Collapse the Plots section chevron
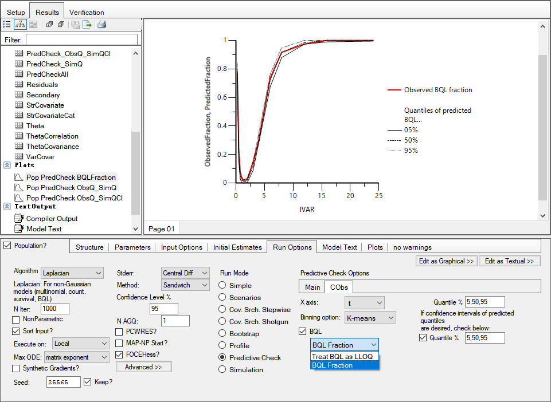Viewport: 551px width, 402px height. pyautogui.click(x=7, y=165)
